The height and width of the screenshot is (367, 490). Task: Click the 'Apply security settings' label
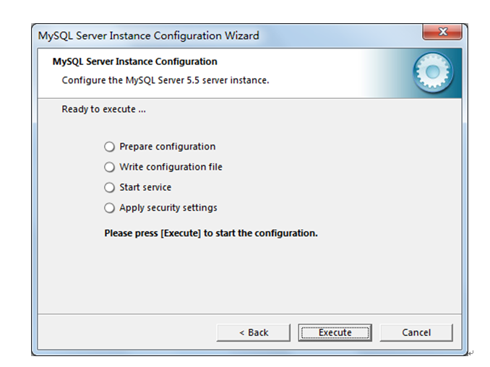168,208
